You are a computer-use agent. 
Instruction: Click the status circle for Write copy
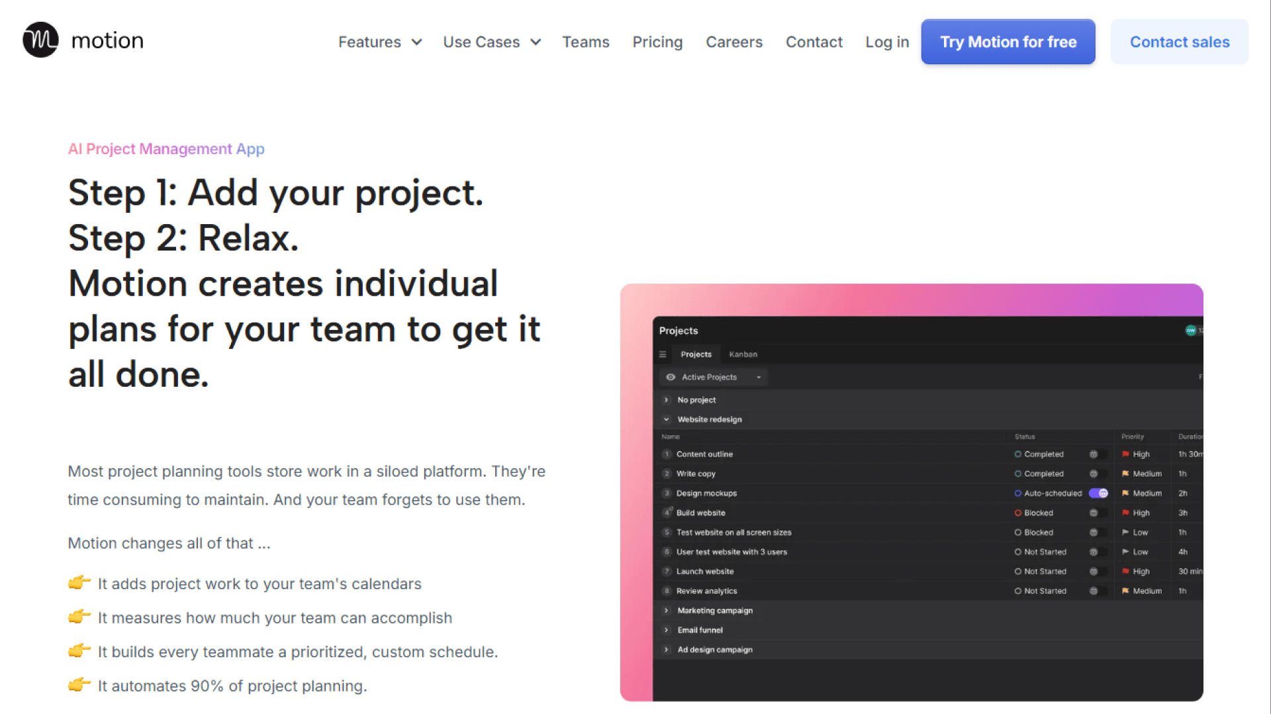tap(1017, 474)
